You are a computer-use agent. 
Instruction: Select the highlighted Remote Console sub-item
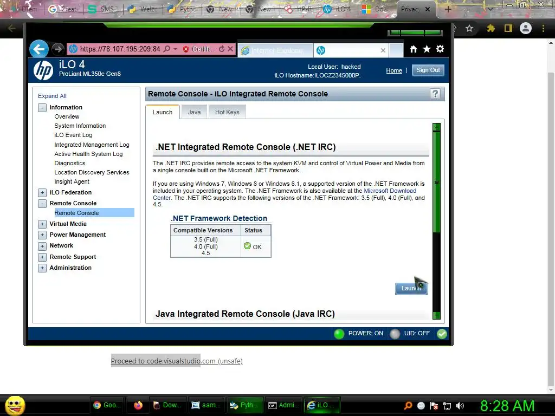(x=94, y=212)
